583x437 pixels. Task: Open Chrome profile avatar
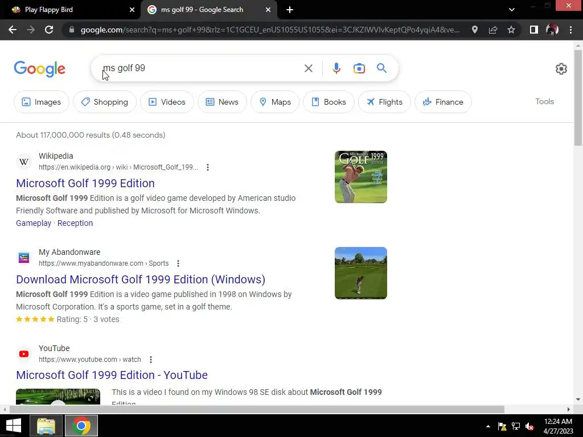[x=552, y=30]
